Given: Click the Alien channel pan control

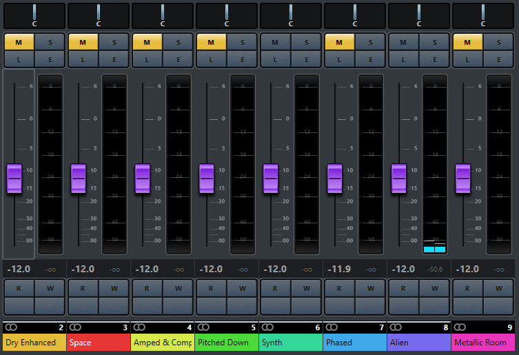Looking at the screenshot, I should tap(419, 16).
